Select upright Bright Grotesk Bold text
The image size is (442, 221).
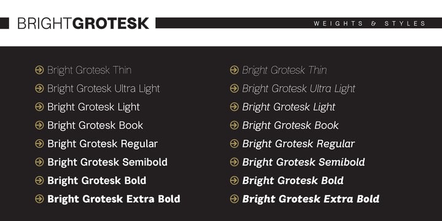[x=97, y=180]
